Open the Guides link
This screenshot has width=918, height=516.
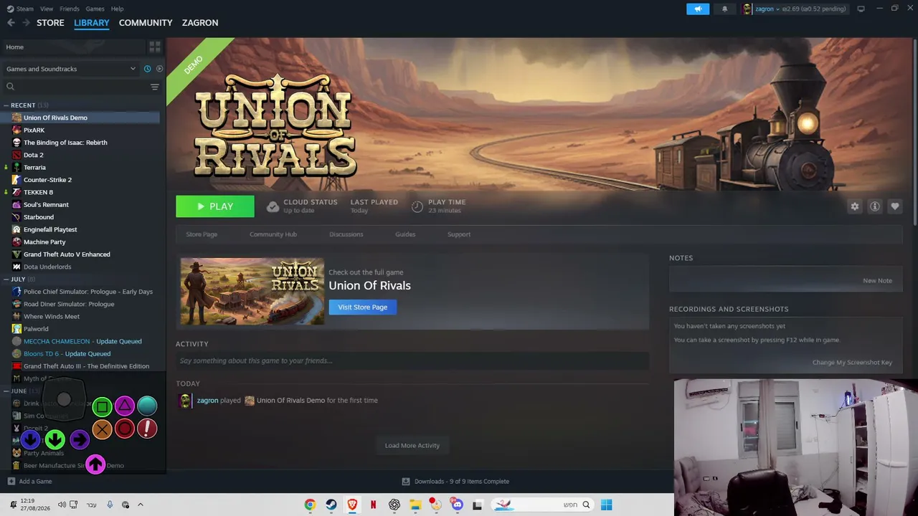[x=405, y=234]
